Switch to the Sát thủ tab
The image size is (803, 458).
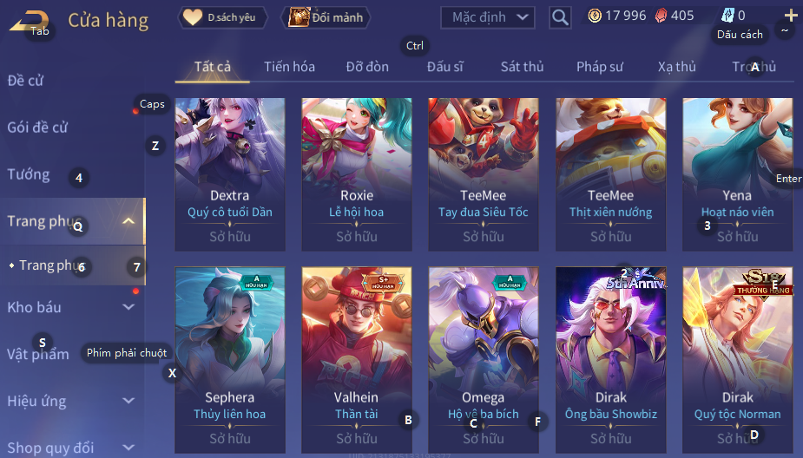(522, 67)
